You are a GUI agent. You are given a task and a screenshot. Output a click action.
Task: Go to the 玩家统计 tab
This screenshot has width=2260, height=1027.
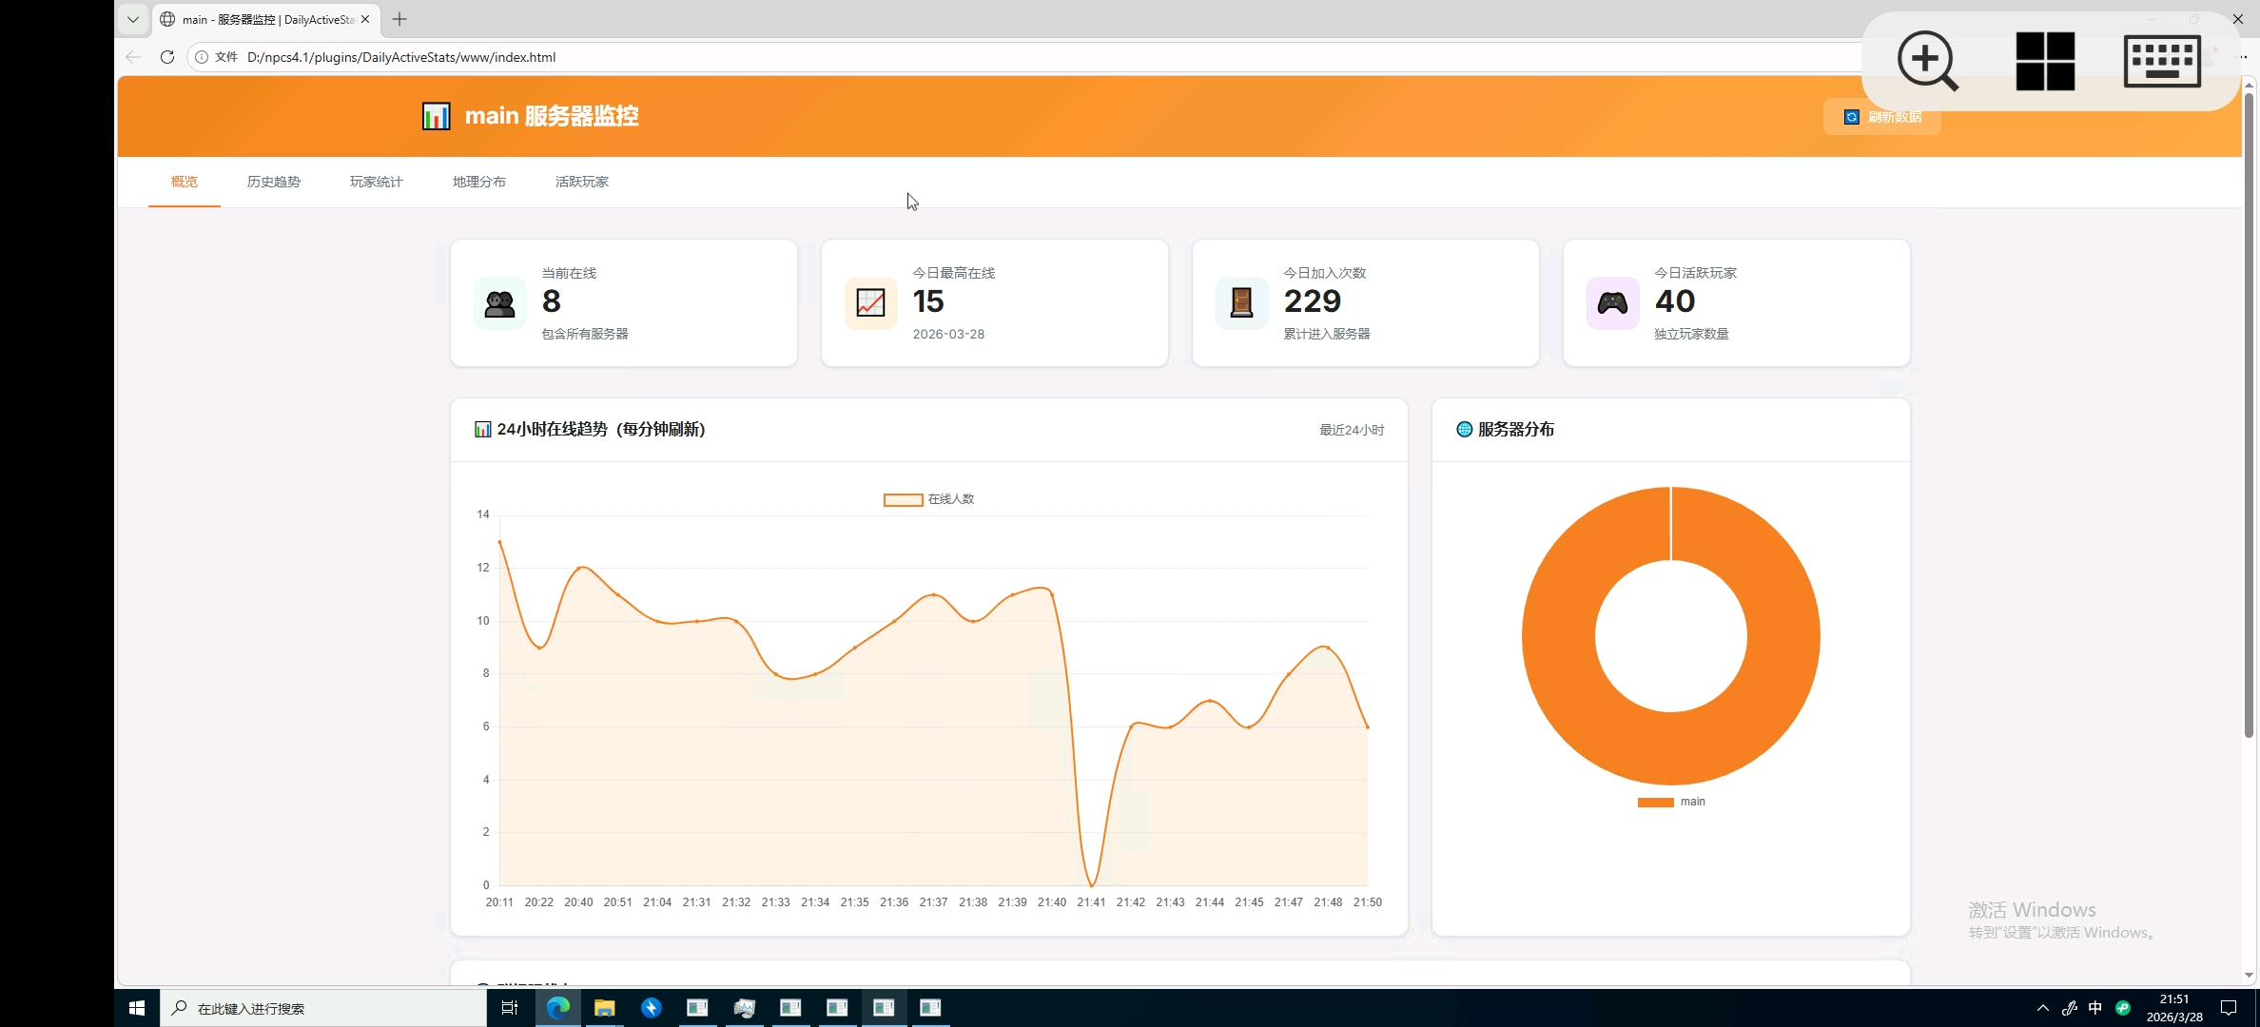point(377,182)
